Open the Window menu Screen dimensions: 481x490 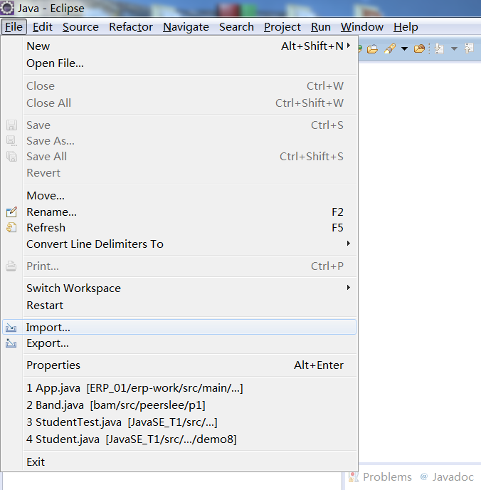click(362, 27)
